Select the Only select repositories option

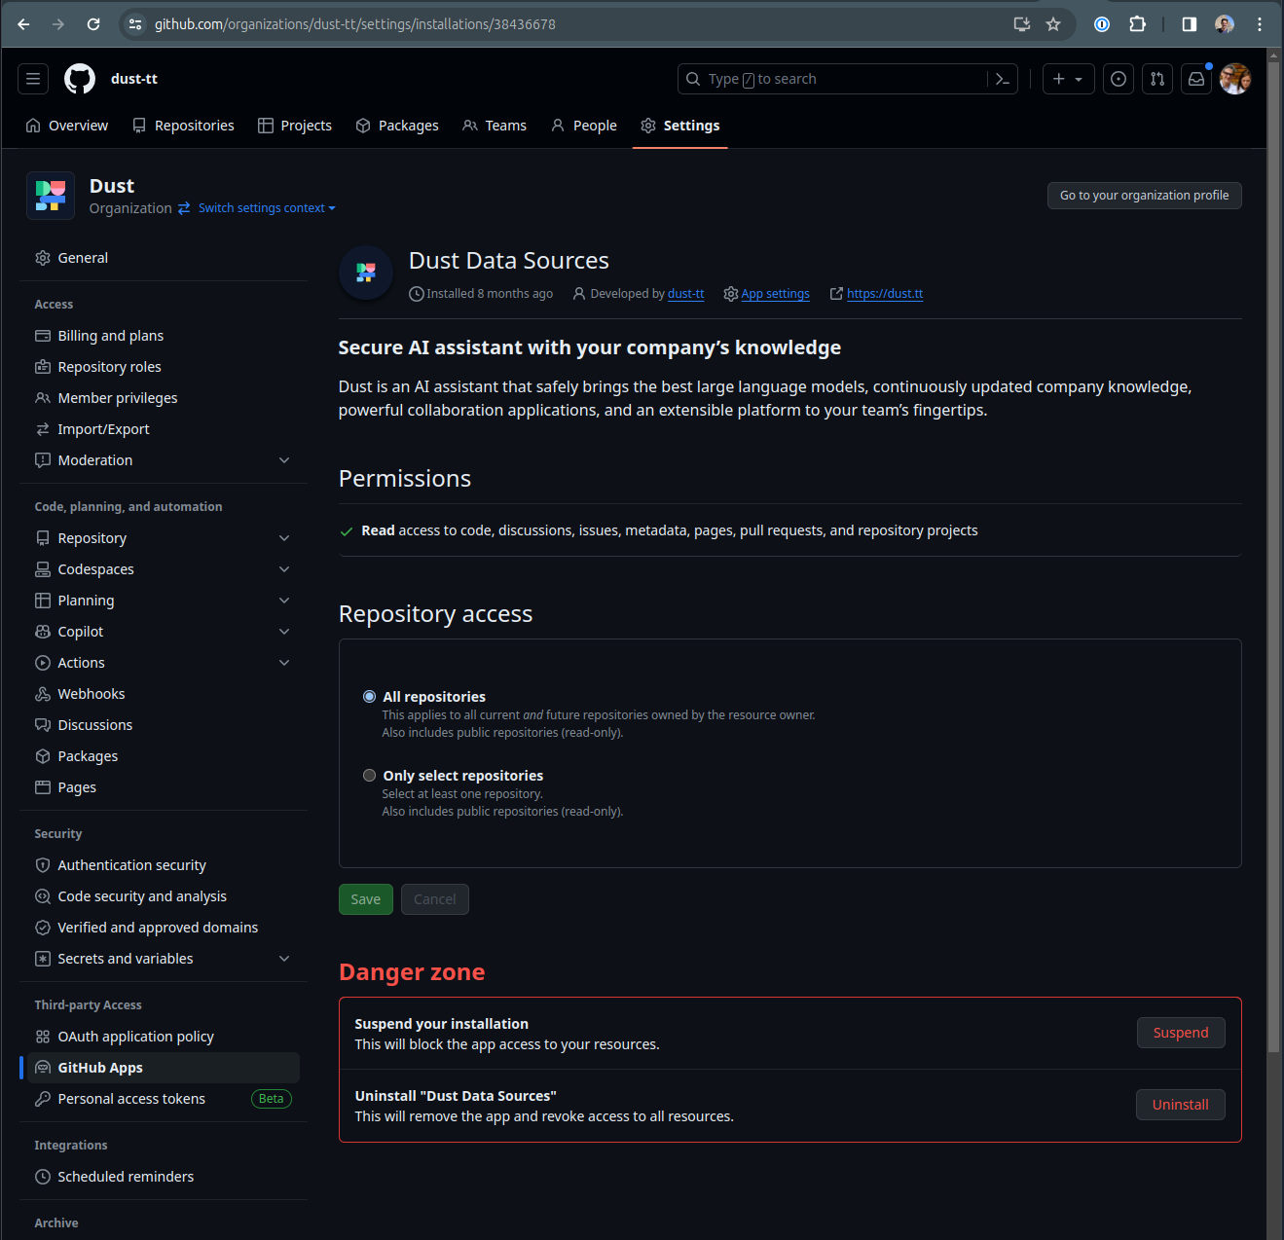[x=370, y=776]
